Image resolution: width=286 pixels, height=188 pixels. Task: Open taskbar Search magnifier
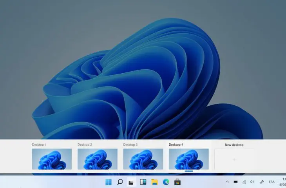pos(120,182)
